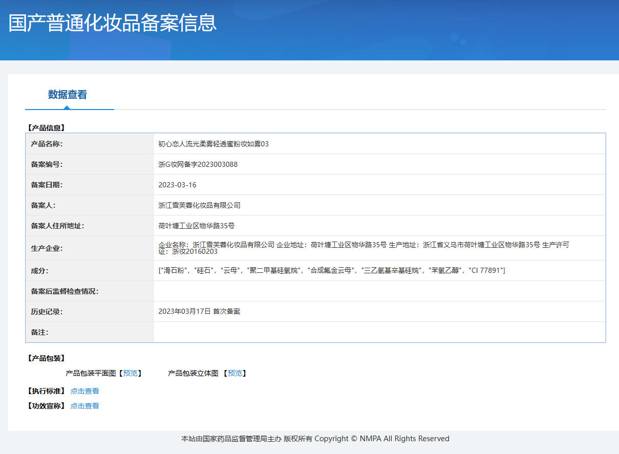Viewport: 619px width, 454px height.
Task: Select the 备案编号 row label
Action: 47,164
